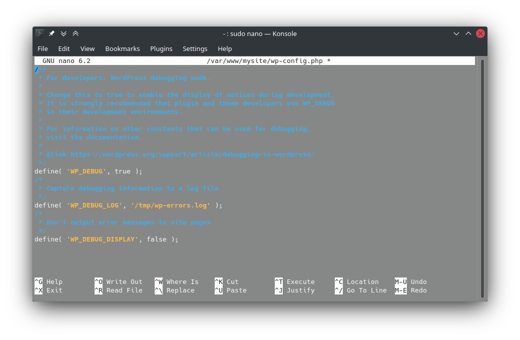The image size is (520, 340).
Task: Click the 'WP_DEBUG' string in define line
Action: click(x=87, y=171)
